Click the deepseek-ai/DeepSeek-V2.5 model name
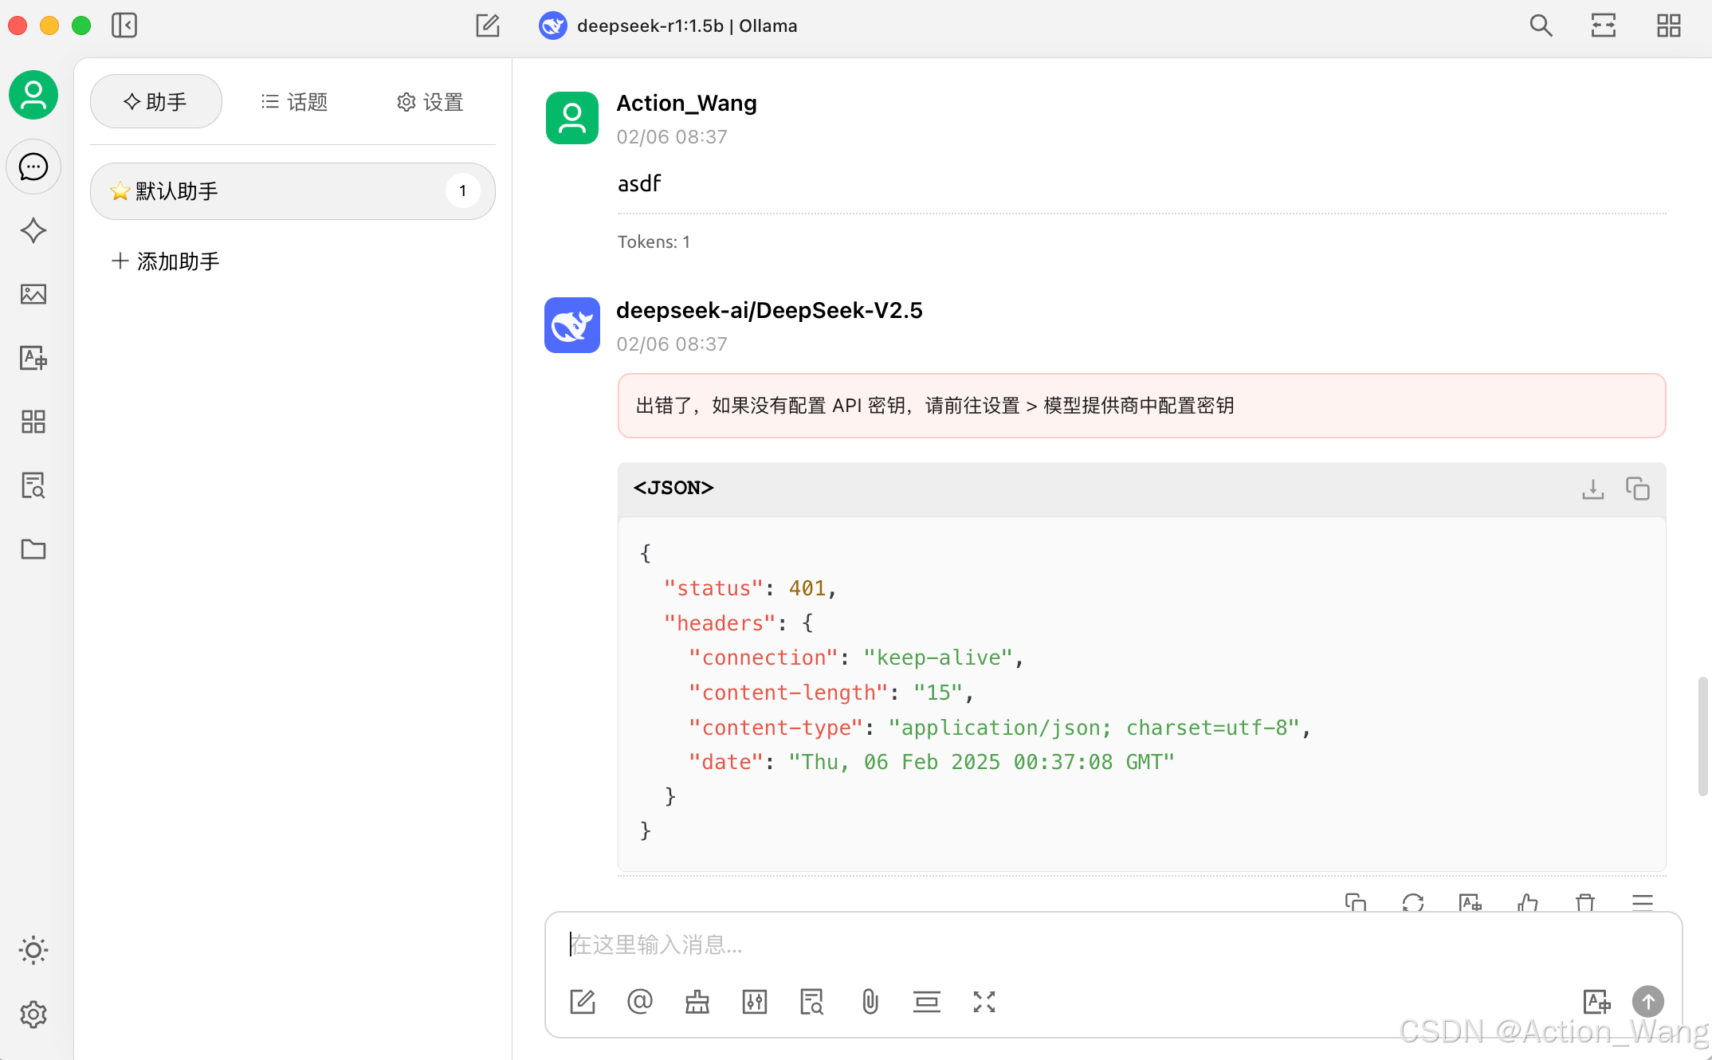Image resolution: width=1712 pixels, height=1060 pixels. point(769,310)
